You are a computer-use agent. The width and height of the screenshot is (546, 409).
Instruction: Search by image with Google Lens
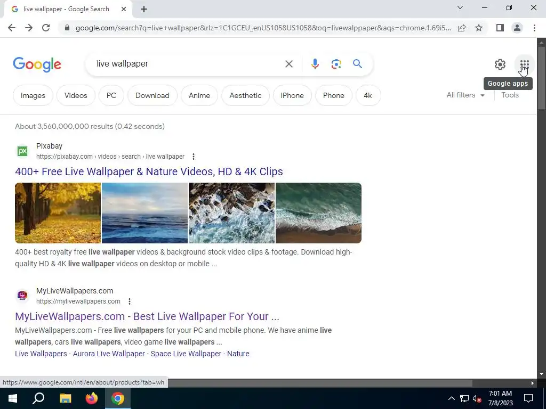pos(336,64)
